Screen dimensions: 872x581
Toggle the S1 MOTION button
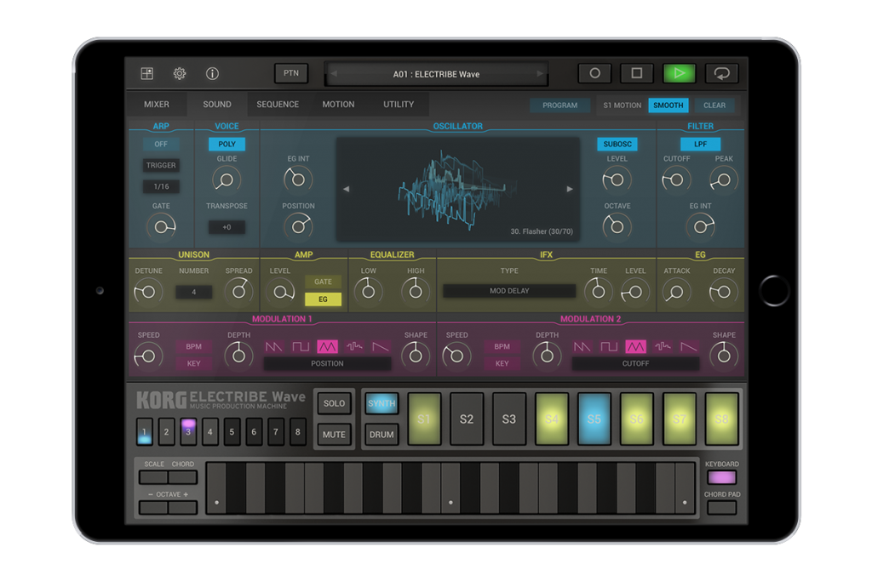click(622, 105)
